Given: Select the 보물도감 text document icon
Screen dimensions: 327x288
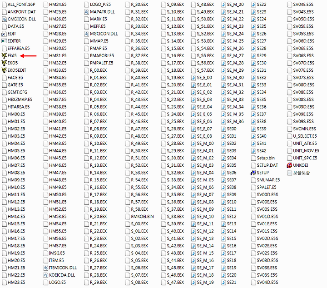Looking at the screenshot, I should [289, 173].
